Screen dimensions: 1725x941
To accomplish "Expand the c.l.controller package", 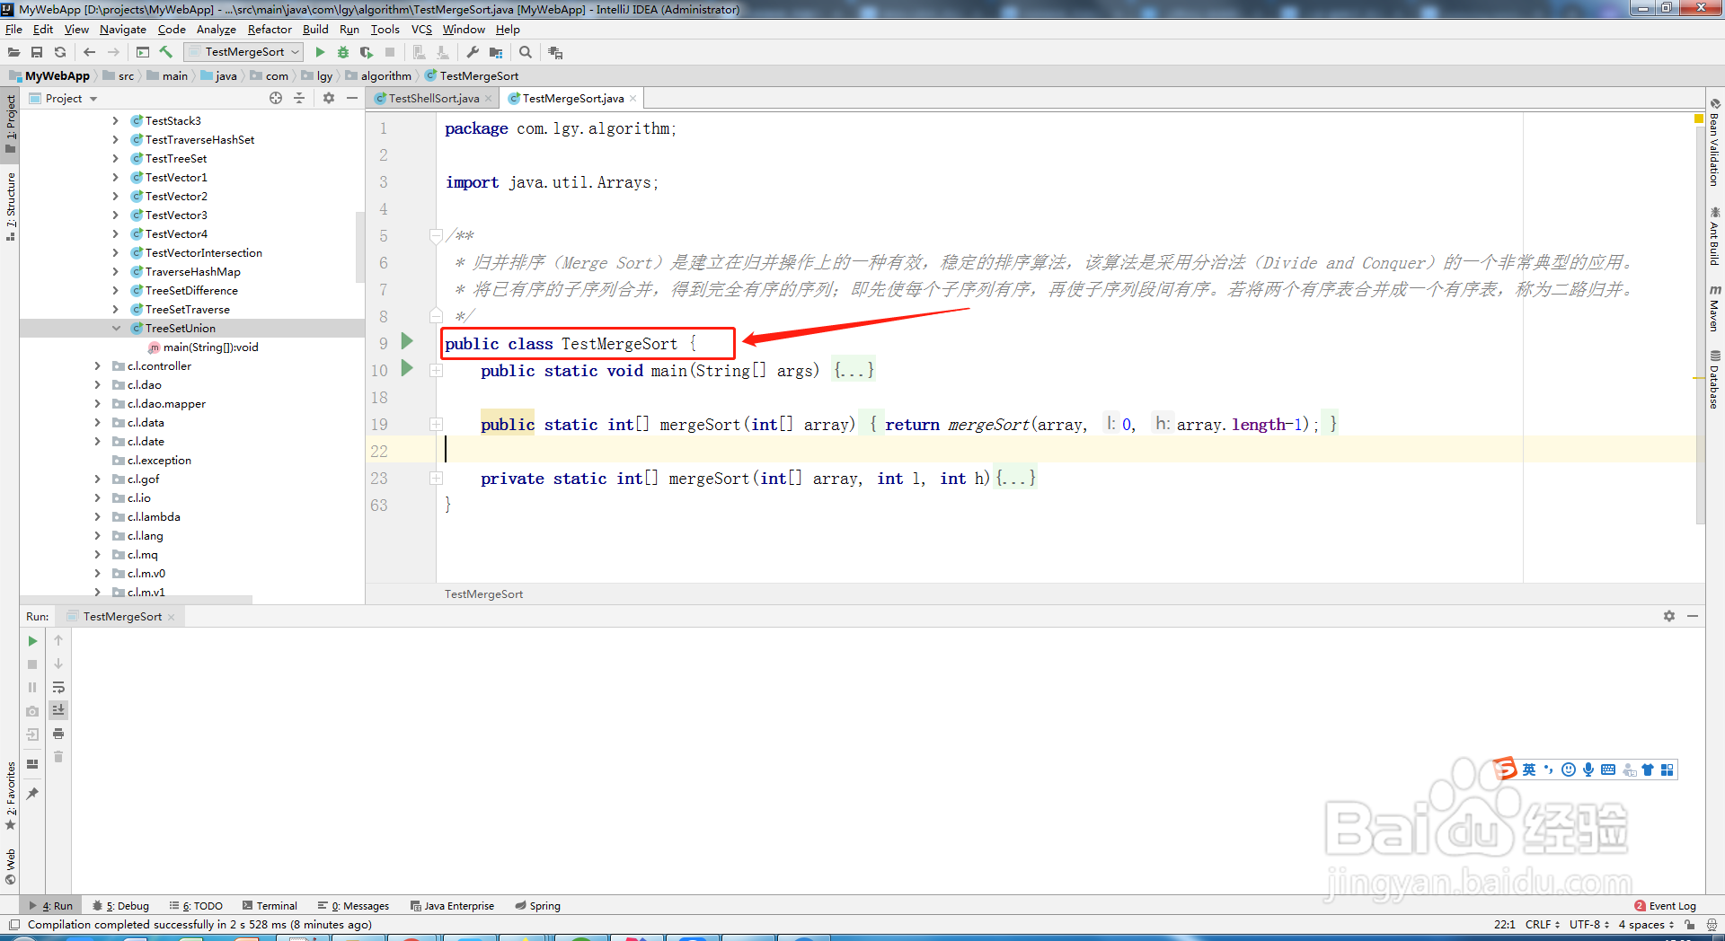I will (98, 366).
